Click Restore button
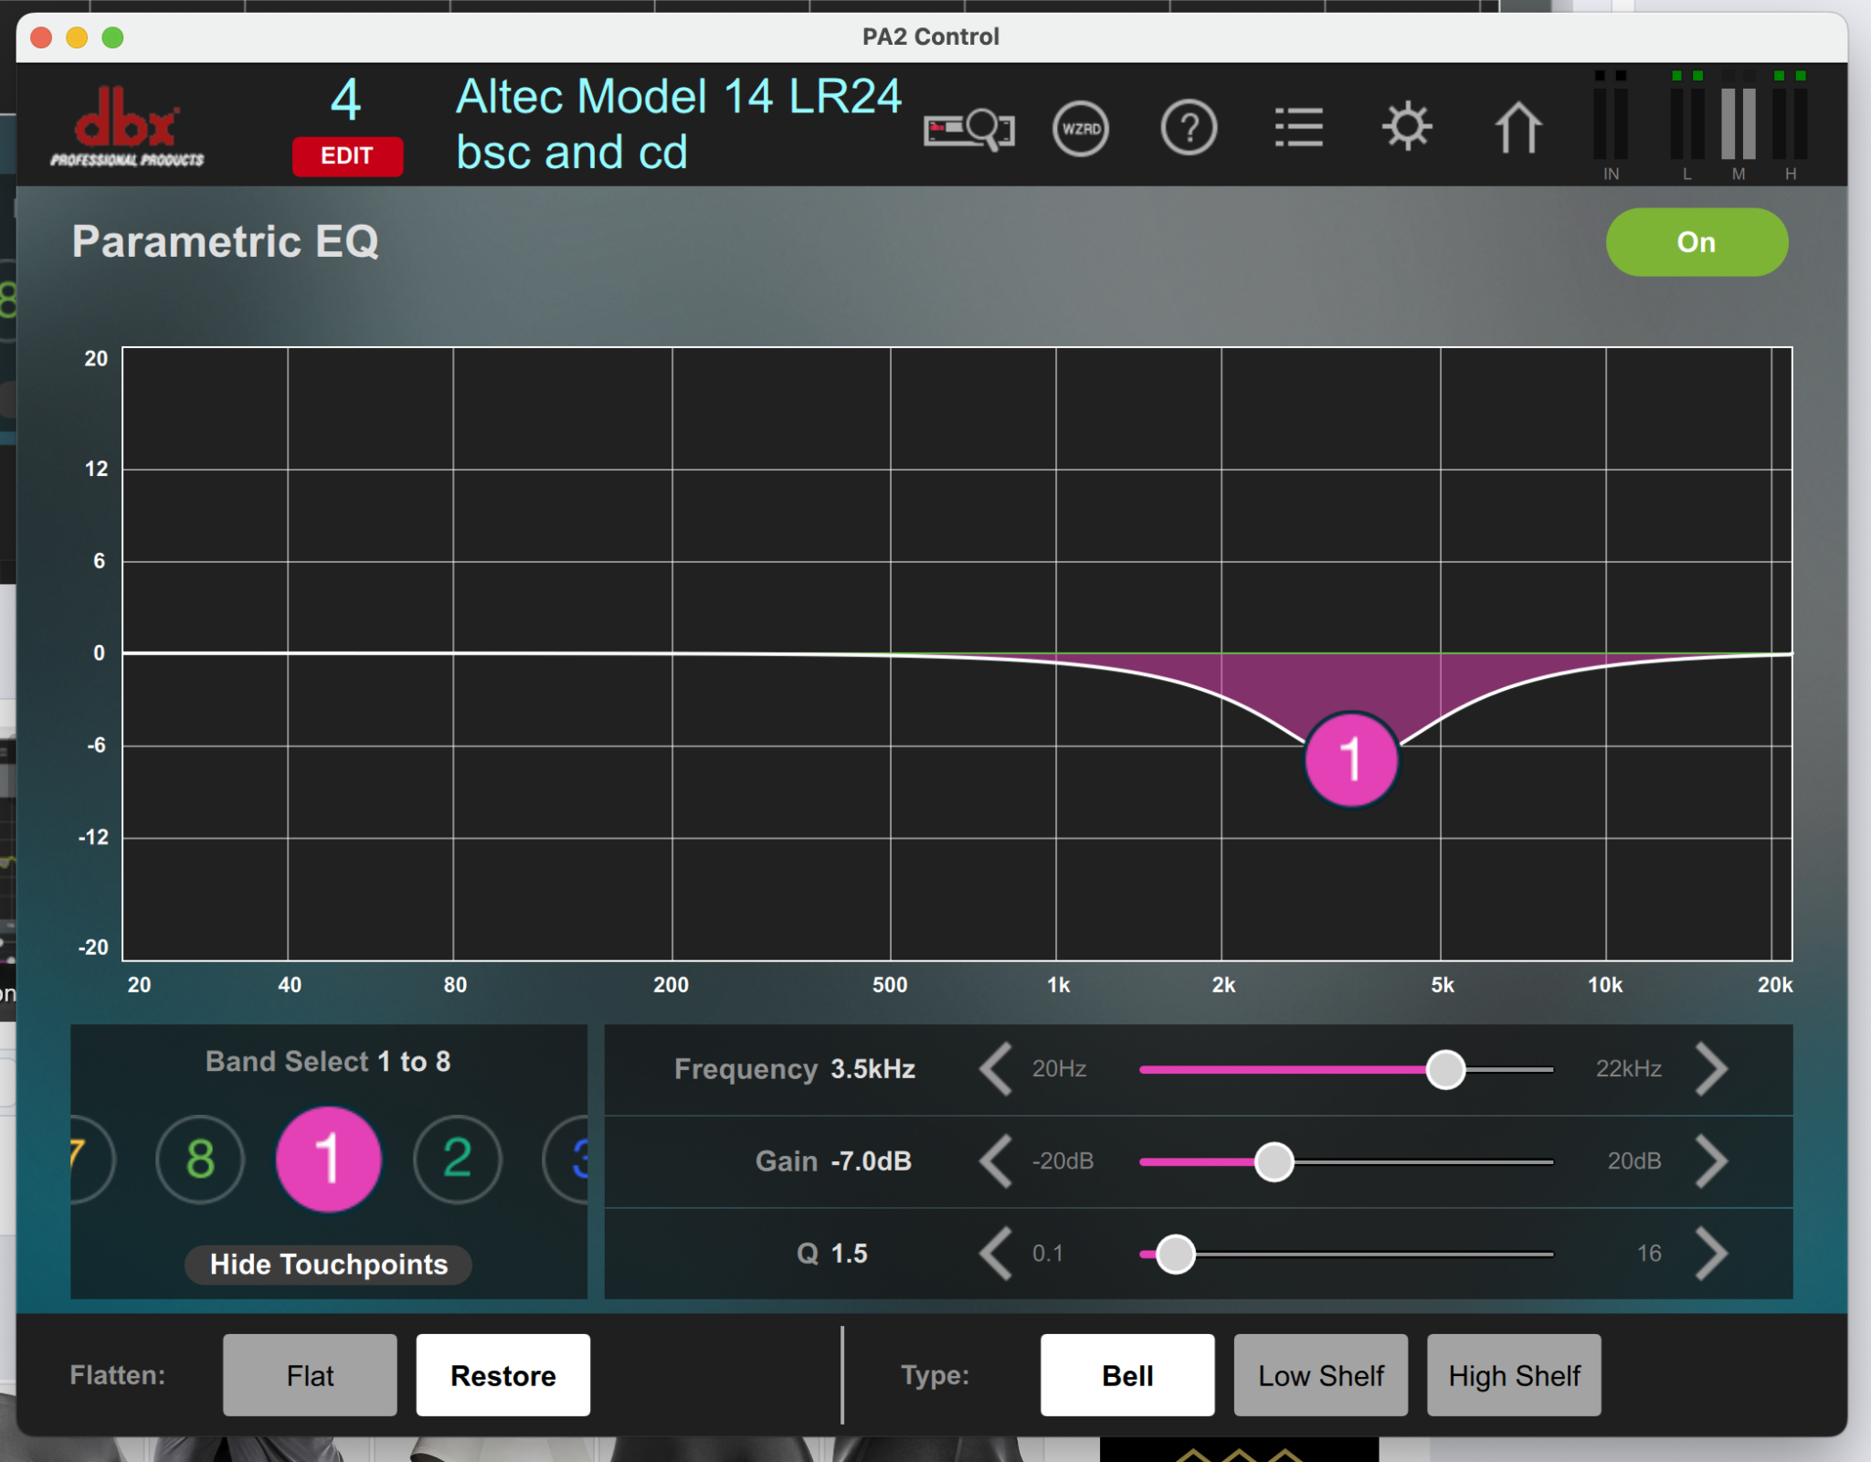 (x=503, y=1375)
